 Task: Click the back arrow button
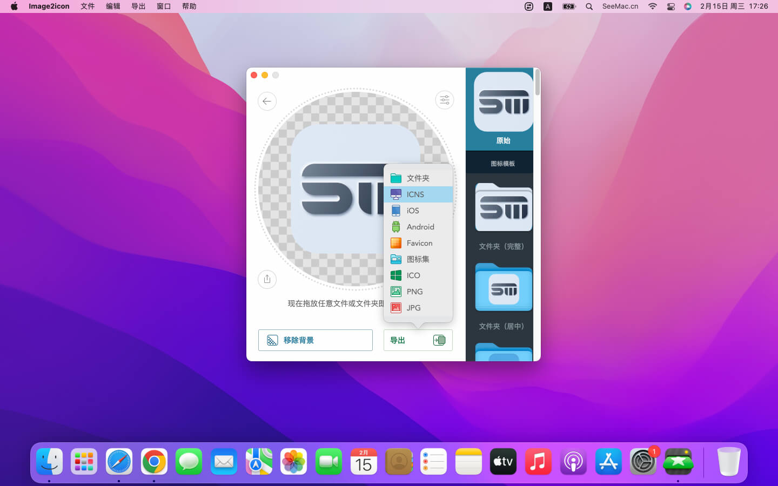pos(267,102)
